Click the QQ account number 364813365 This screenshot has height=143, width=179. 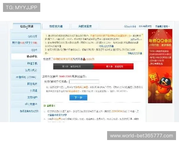click(x=65, y=76)
